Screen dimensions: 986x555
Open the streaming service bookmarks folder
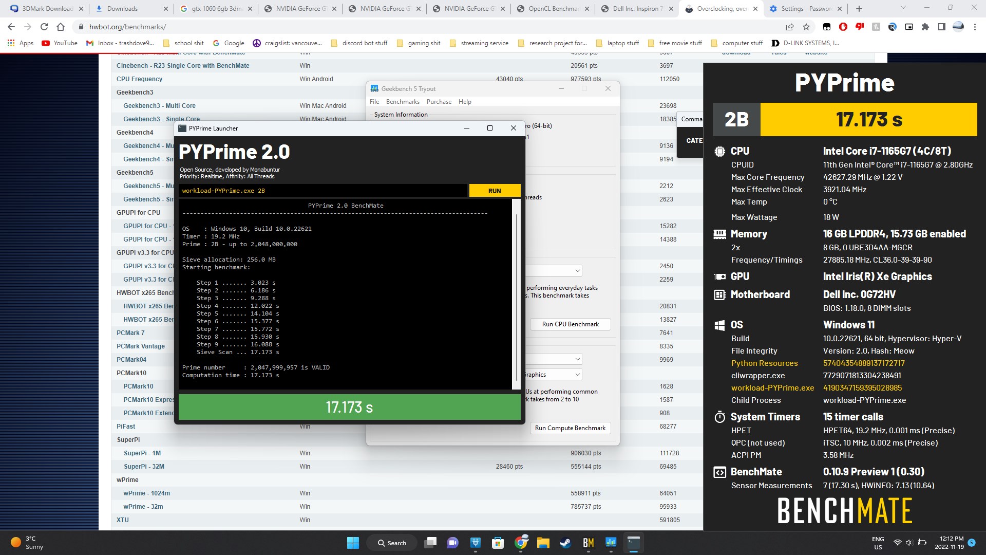pos(479,43)
